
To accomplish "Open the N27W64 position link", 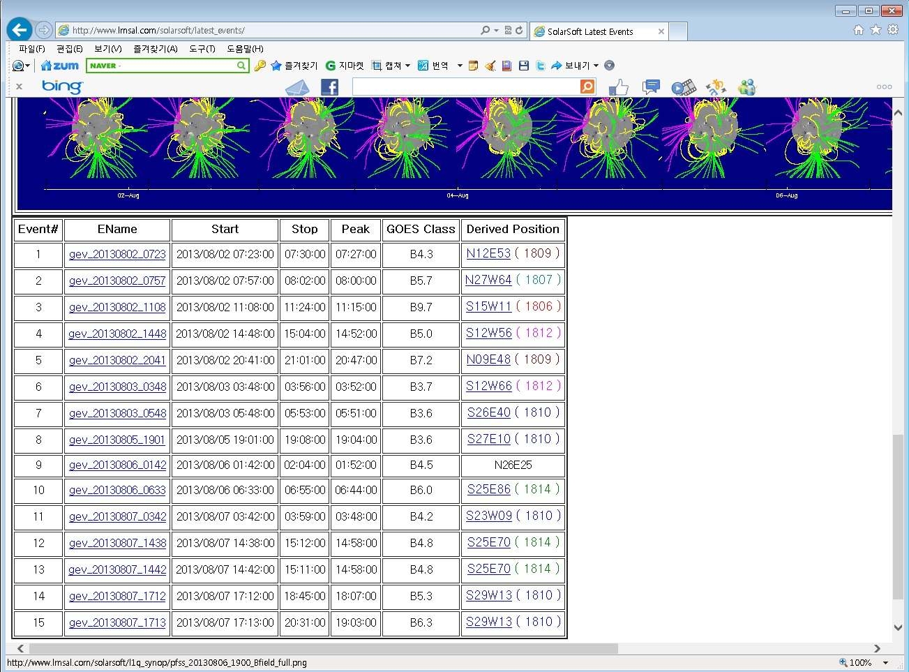I will [488, 280].
